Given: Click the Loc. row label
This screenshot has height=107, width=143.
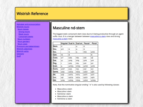Looking at the screenshot, I should [57, 77].
